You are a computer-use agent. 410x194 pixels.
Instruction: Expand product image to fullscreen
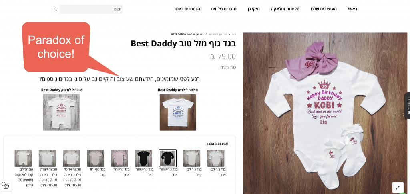(x=398, y=188)
